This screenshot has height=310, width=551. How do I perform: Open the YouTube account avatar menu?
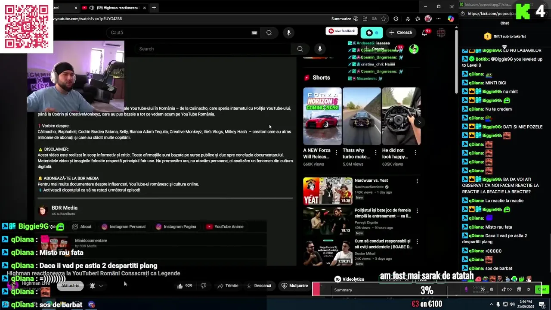click(x=441, y=33)
